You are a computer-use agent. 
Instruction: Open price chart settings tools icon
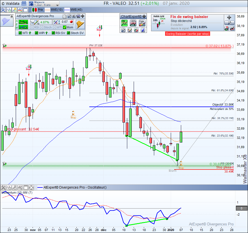[3, 10]
